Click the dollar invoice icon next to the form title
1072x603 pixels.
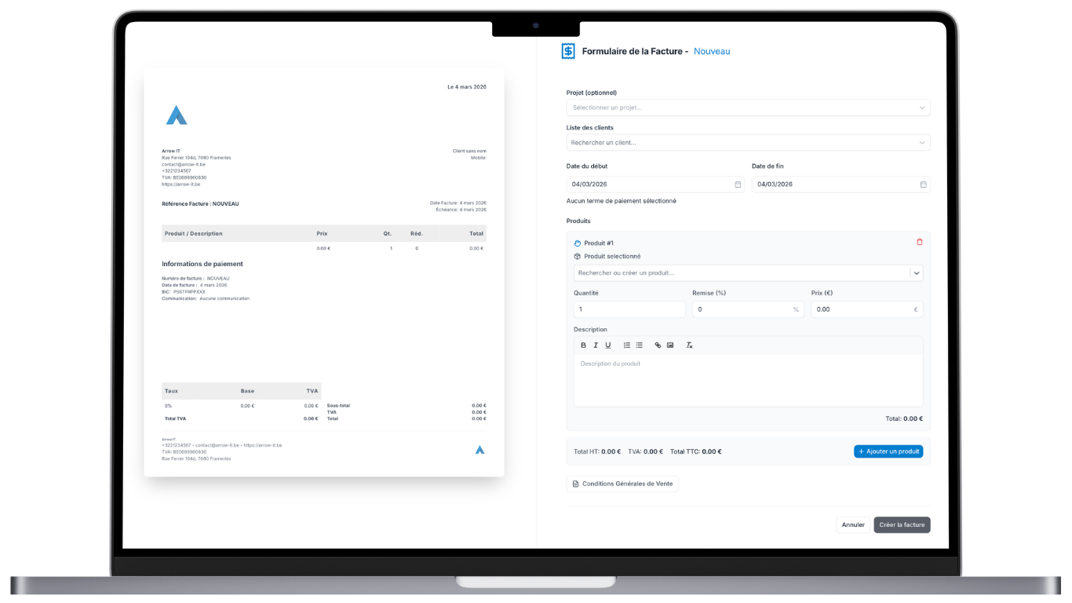coord(567,50)
